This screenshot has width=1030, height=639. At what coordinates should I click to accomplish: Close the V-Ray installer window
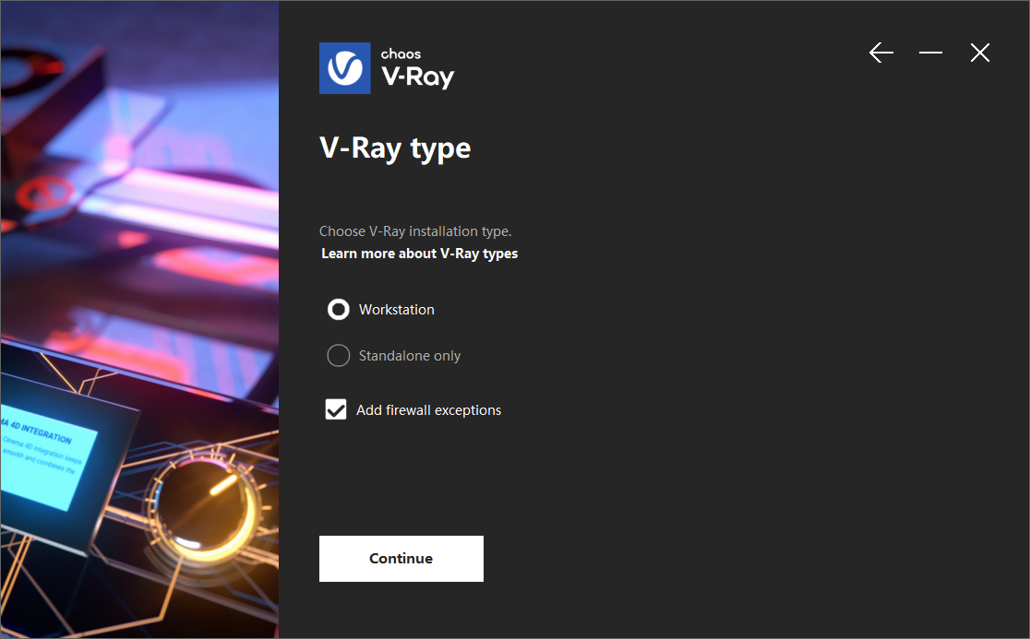point(980,53)
